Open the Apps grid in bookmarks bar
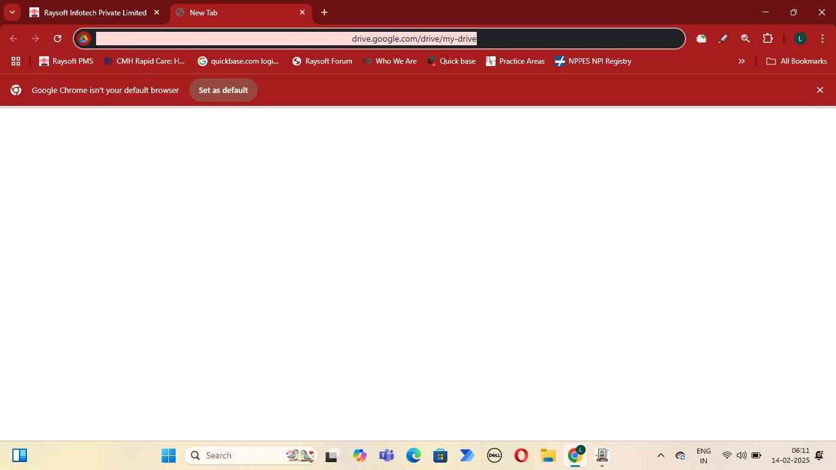836x470 pixels. click(16, 61)
